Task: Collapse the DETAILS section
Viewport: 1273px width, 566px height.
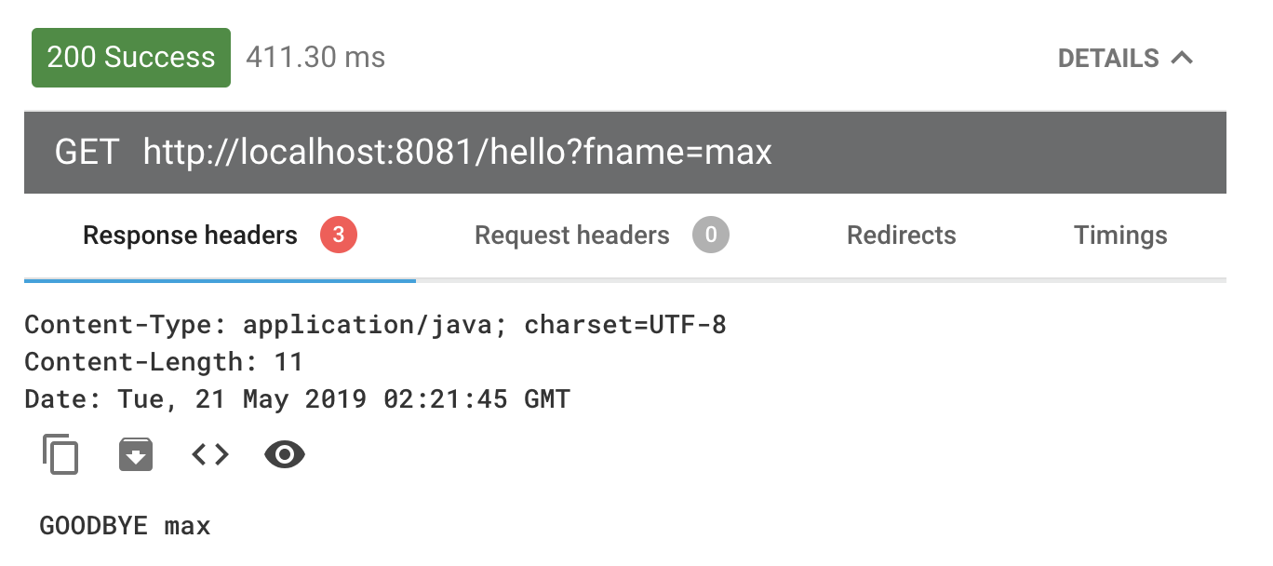Action: coord(1125,58)
